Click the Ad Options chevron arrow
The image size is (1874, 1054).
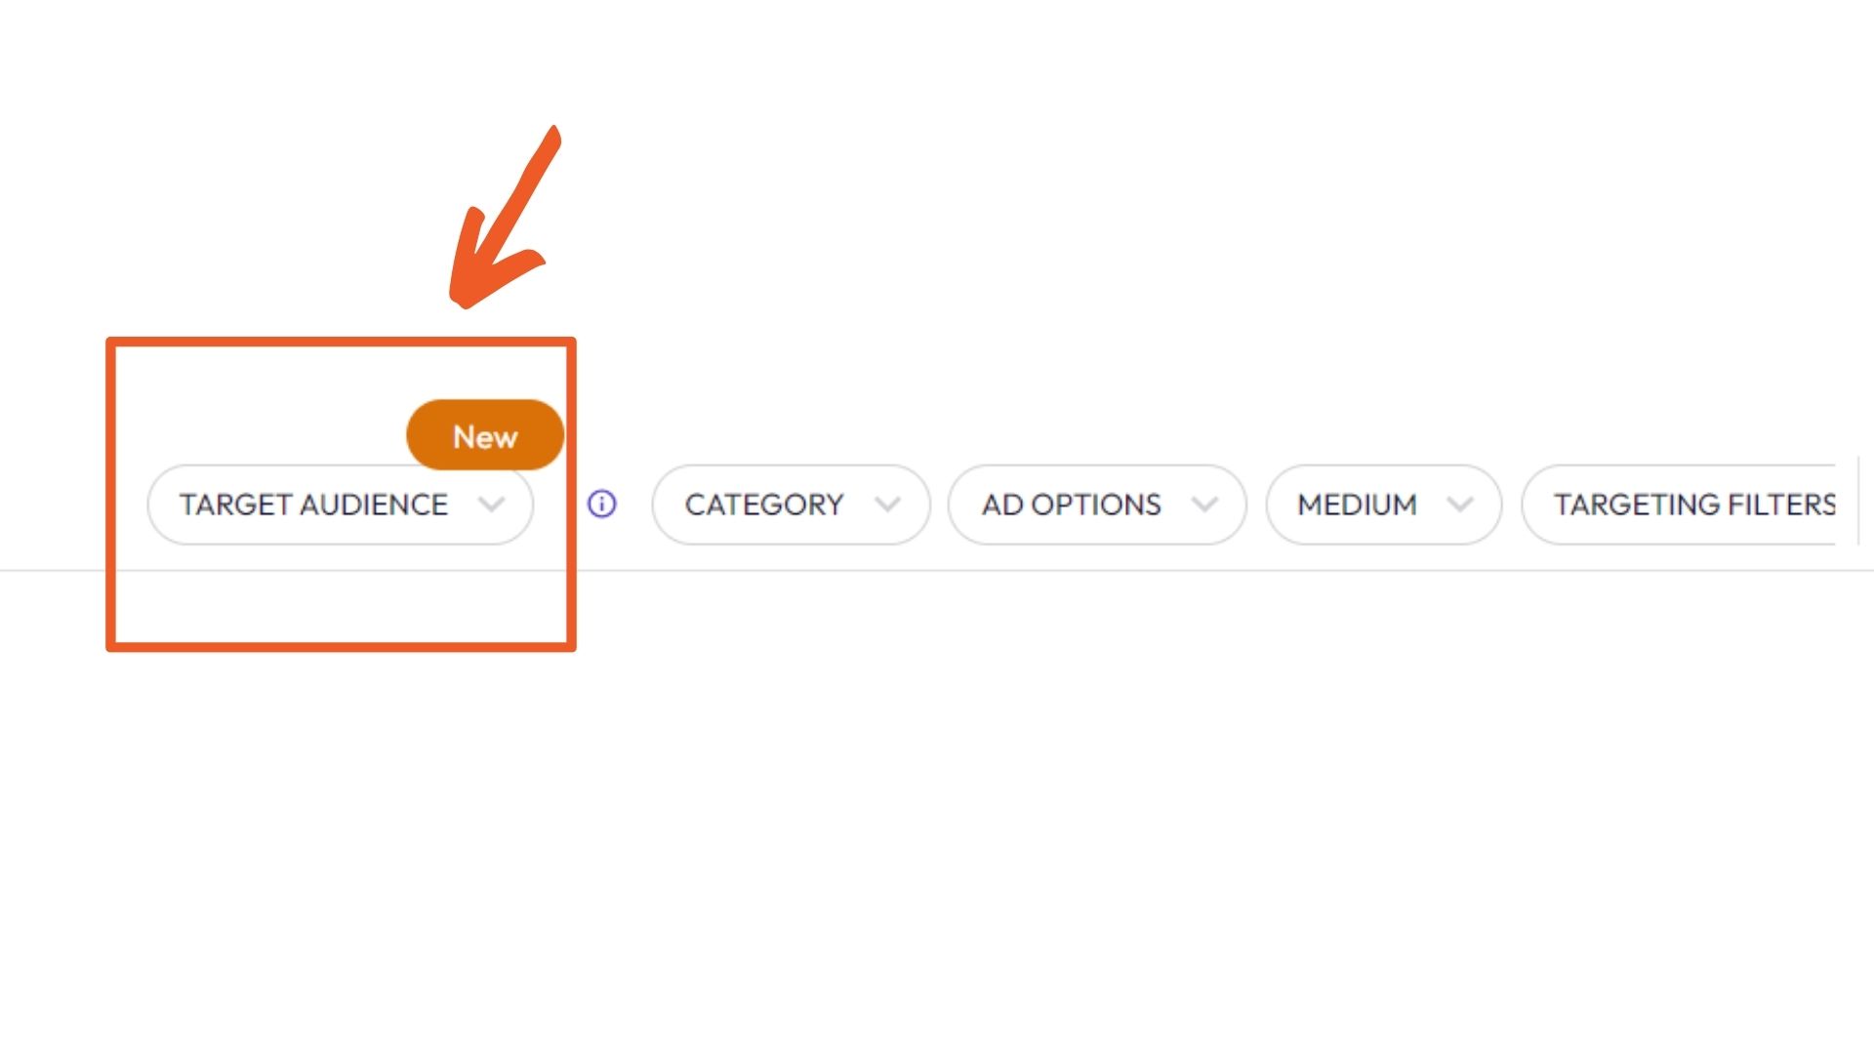[x=1204, y=505]
